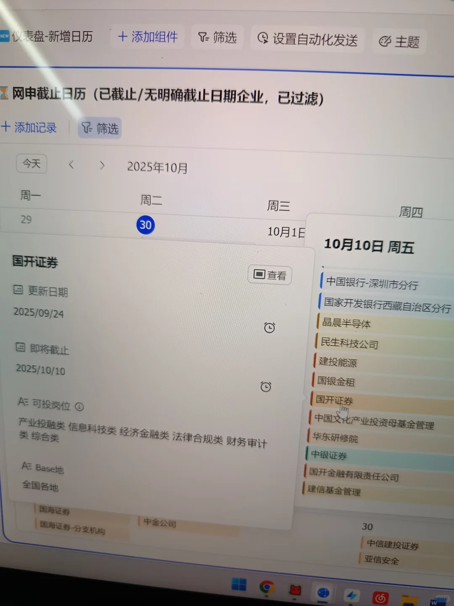Click the info icon next to 可投岗位
Viewport: 454px width, 606px height.
79,407
